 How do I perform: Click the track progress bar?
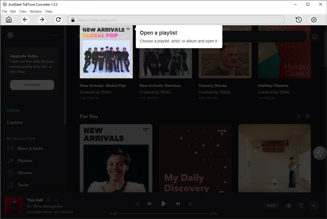pyautogui.click(x=164, y=213)
